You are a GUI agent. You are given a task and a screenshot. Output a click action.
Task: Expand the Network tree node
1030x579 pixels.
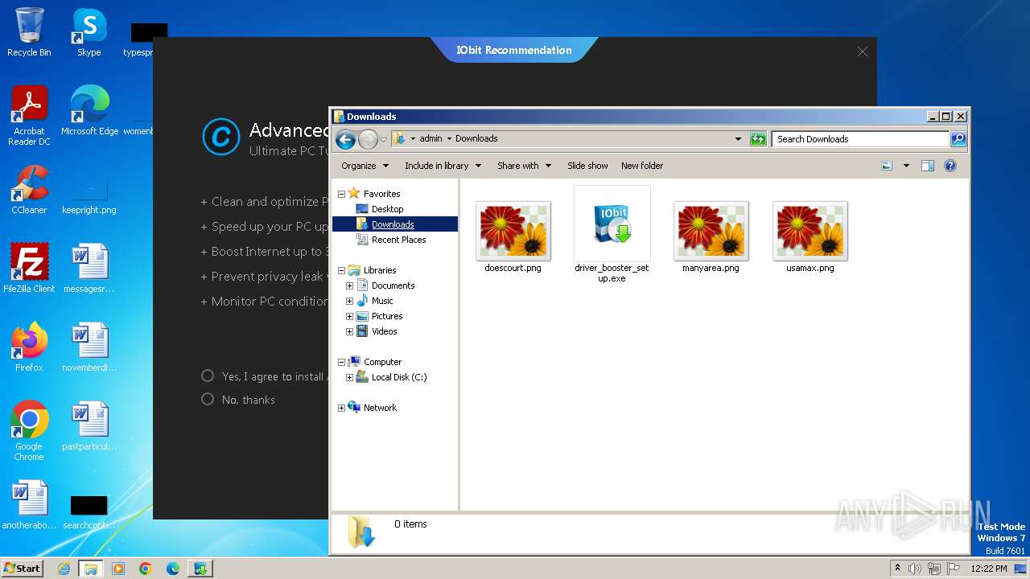click(x=341, y=408)
